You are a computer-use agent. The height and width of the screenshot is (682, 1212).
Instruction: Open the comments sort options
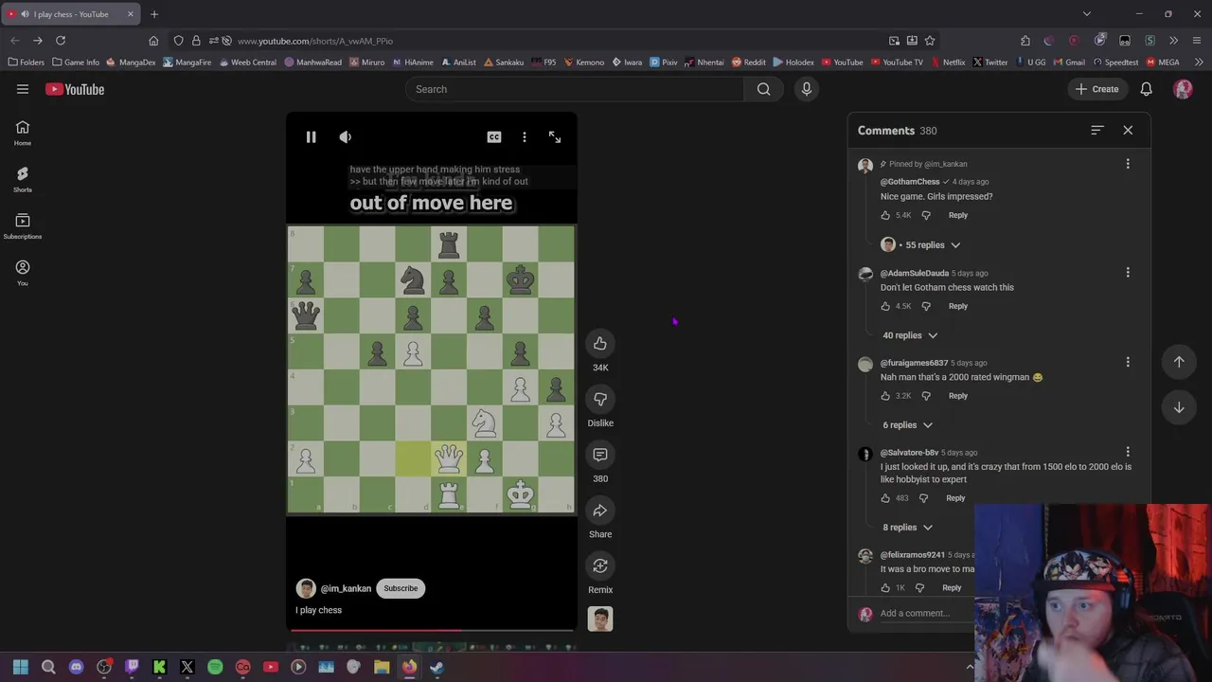tap(1097, 130)
